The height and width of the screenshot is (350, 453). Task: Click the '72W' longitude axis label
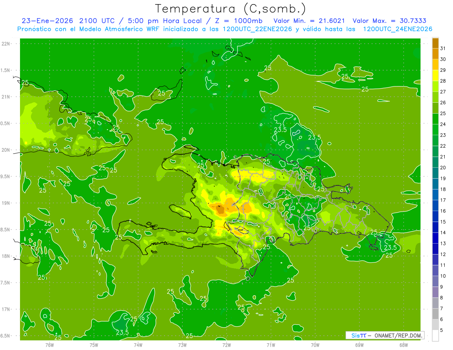point(226,345)
